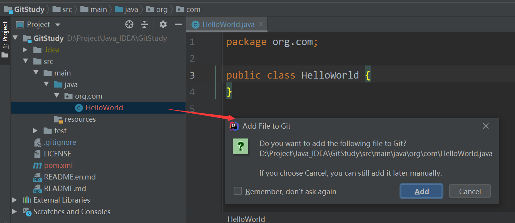Click the pom.xml Maven icon
Viewport: 515px width, 223px height.
pyautogui.click(x=37, y=166)
